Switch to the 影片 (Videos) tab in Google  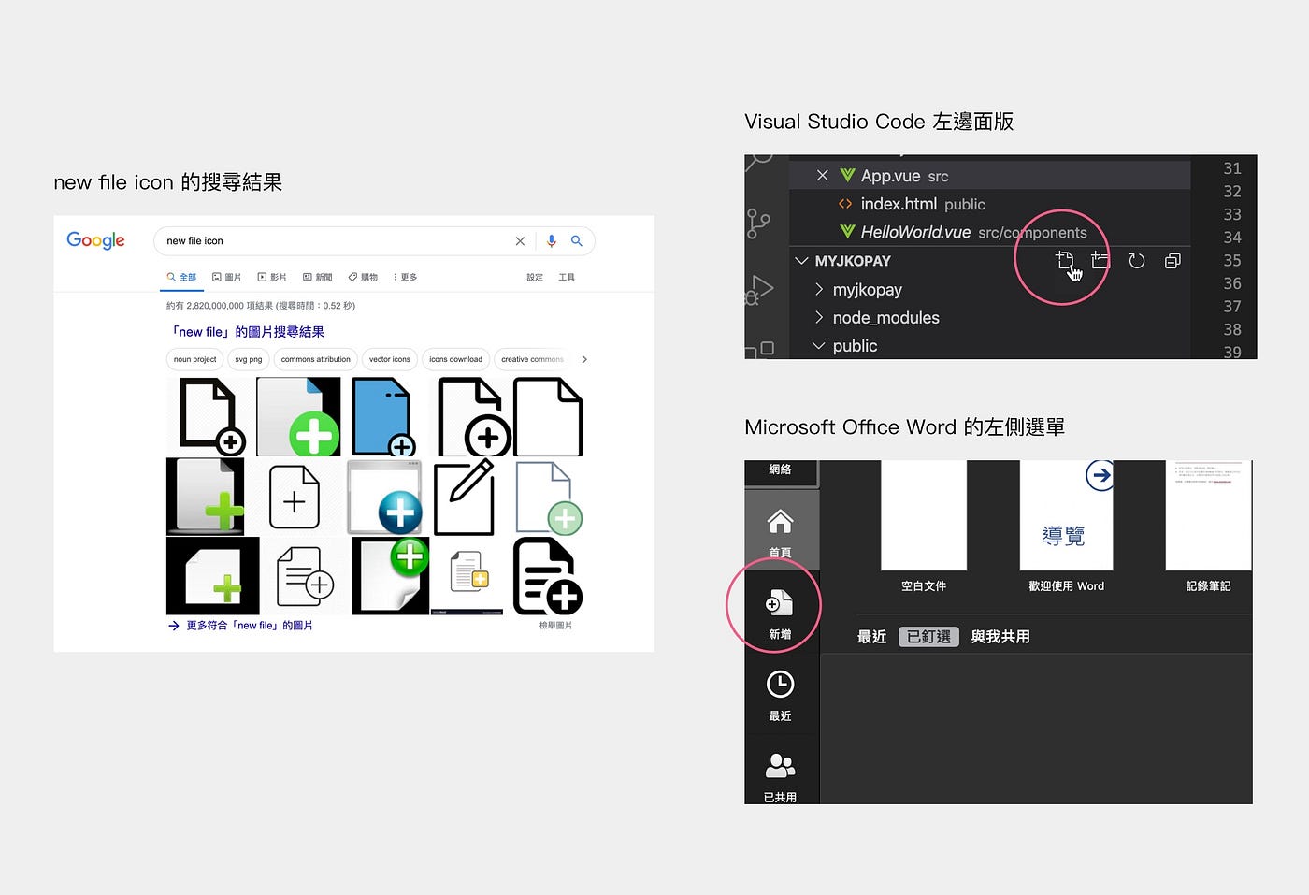click(x=272, y=277)
